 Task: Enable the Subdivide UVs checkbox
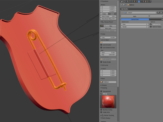coord(151,24)
